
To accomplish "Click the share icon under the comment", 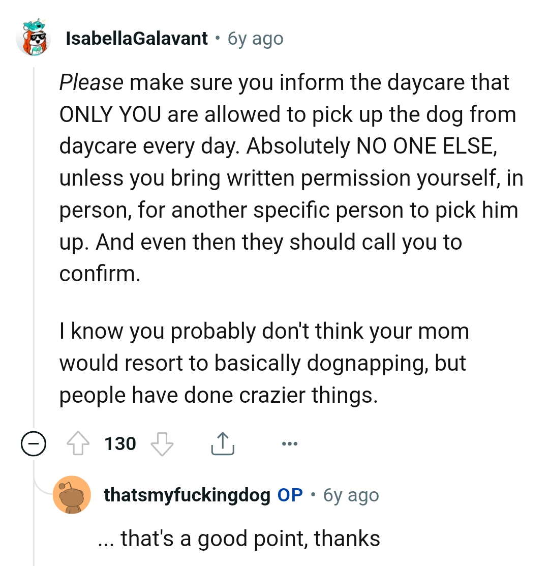I will coord(222,443).
